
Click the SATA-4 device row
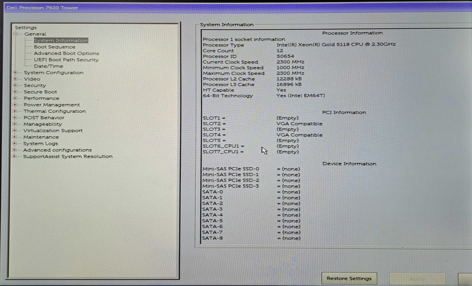click(x=251, y=215)
